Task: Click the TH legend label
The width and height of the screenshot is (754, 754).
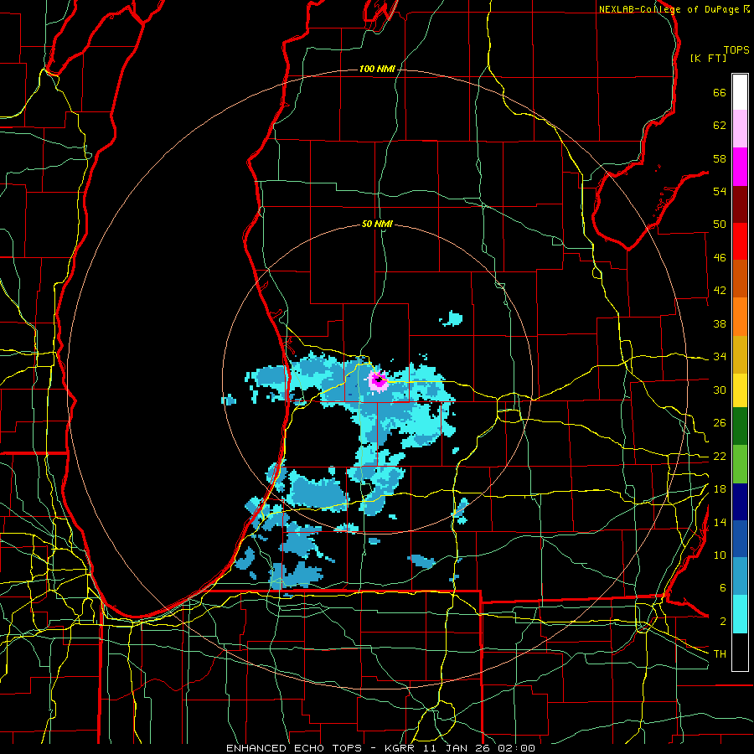Action: click(x=720, y=654)
